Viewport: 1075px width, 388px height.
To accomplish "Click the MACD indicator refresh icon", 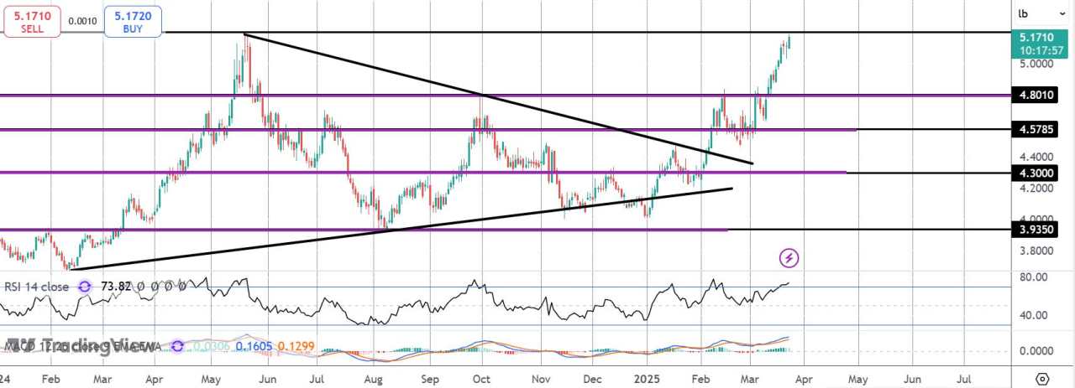I will [x=176, y=346].
